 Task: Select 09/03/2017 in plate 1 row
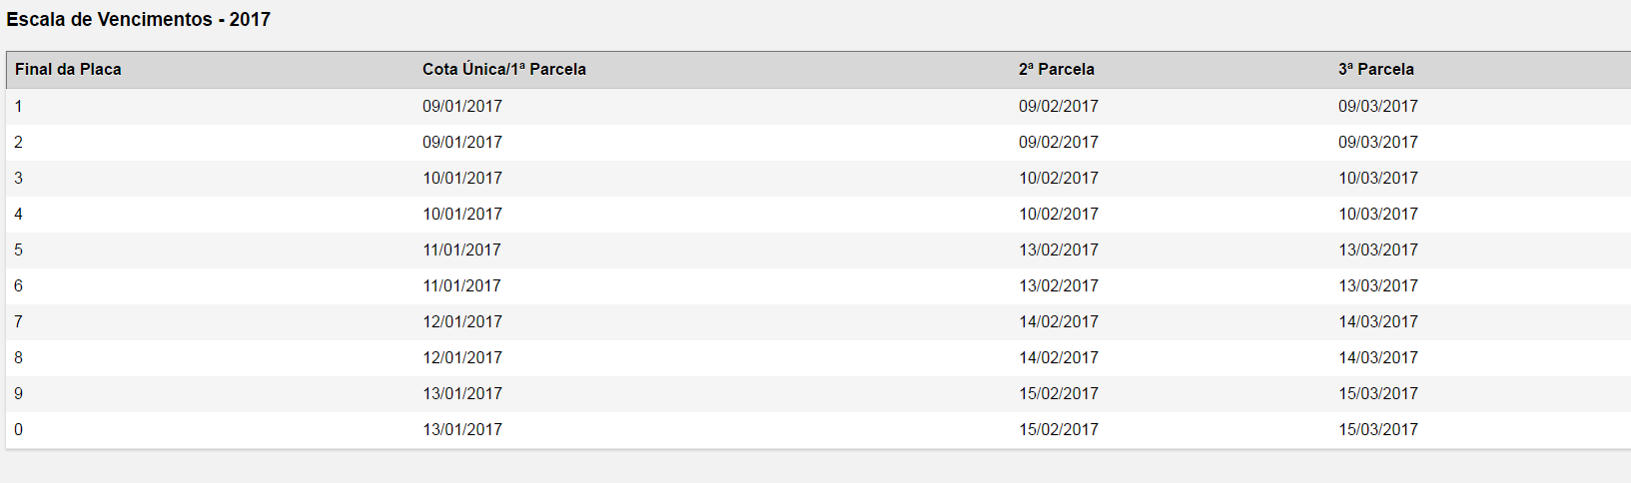pos(1378,107)
